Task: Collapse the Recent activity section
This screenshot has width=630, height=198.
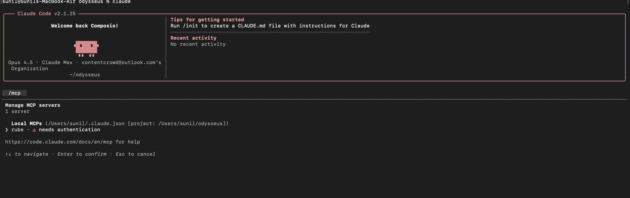Action: pyautogui.click(x=193, y=38)
